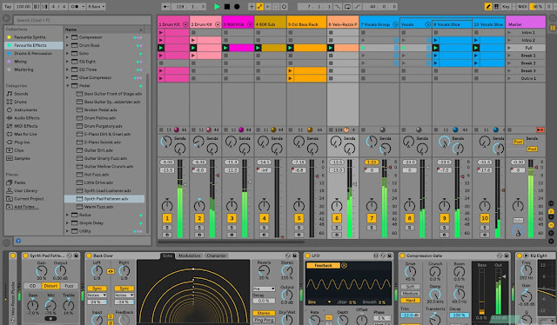The image size is (557, 325).
Task: Toggle the Draw Mode pencil icon
Action: click(x=488, y=6)
